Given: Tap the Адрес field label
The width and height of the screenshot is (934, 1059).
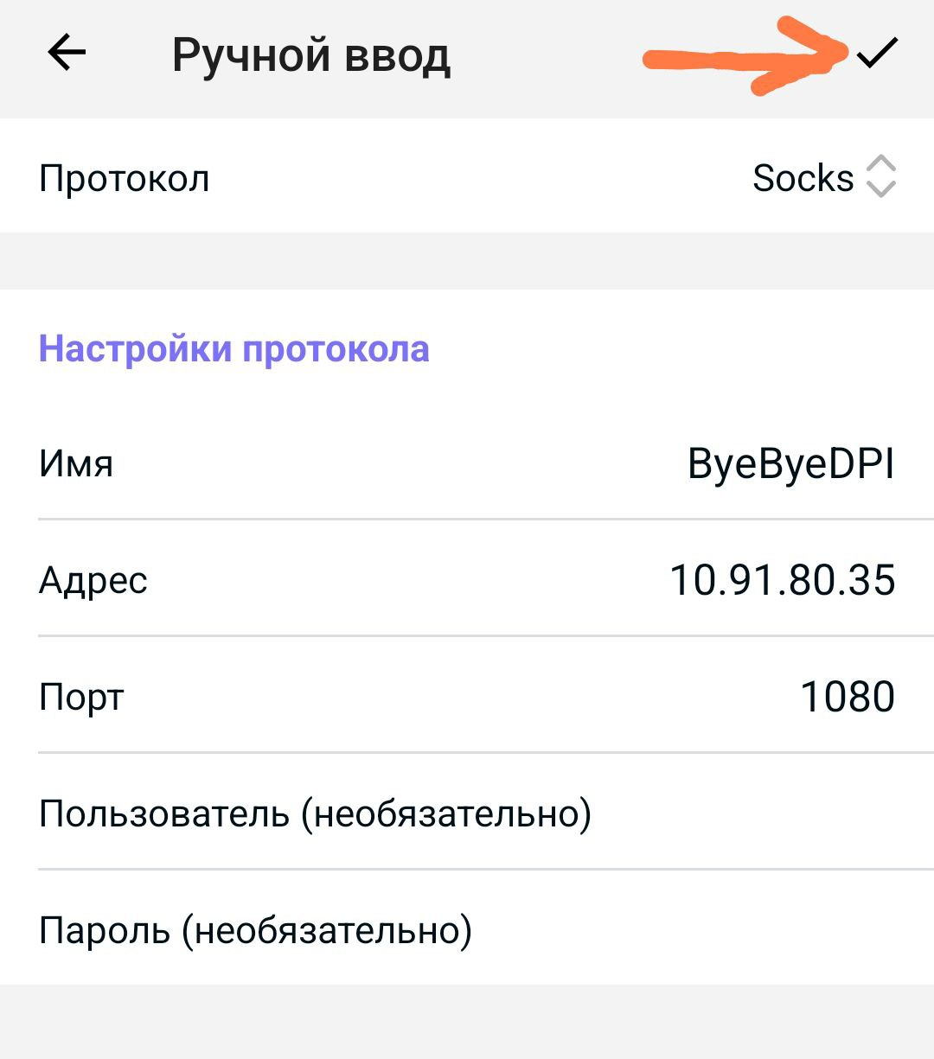Looking at the screenshot, I should coord(93,581).
